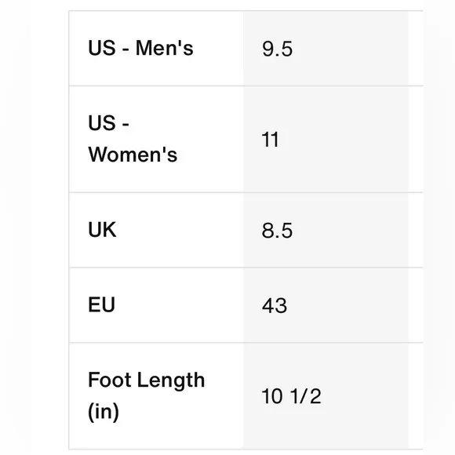The image size is (455, 455).
Task: Click the shaded cell in UK row
Action: click(x=326, y=230)
